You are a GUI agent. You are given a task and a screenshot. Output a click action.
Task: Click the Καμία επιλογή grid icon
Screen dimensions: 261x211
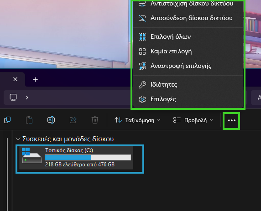(x=142, y=51)
